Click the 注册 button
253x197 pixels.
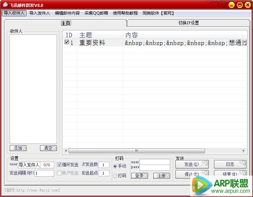tap(162, 176)
